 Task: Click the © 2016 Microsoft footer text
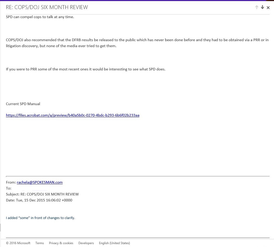(x=18, y=243)
